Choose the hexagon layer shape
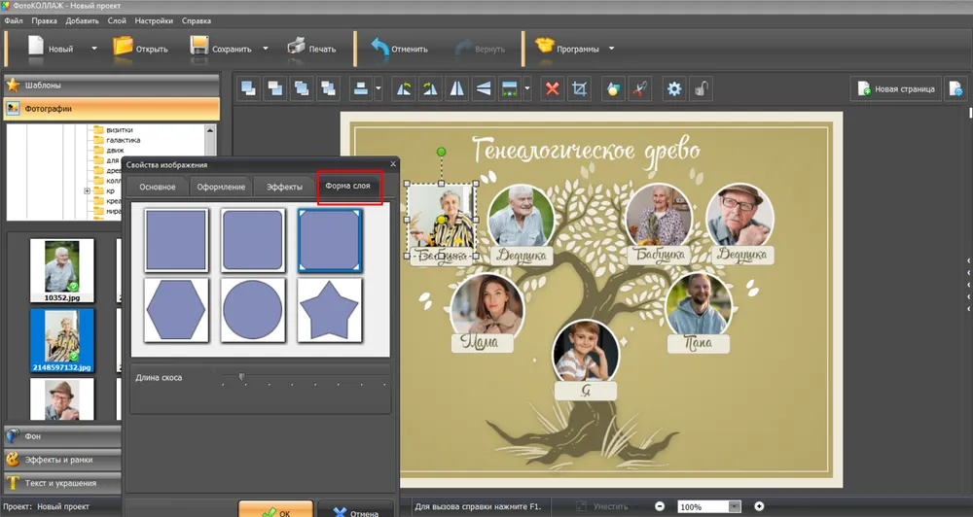The height and width of the screenshot is (517, 973). [x=176, y=311]
